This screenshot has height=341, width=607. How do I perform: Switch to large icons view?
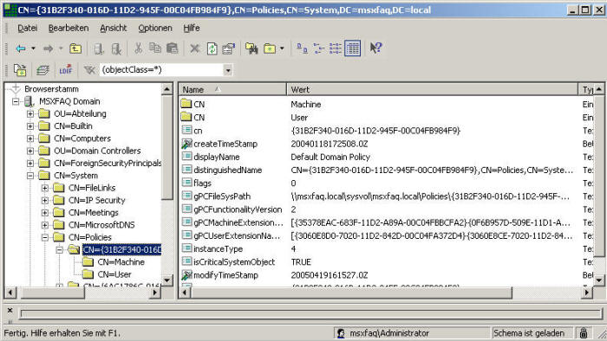click(302, 48)
